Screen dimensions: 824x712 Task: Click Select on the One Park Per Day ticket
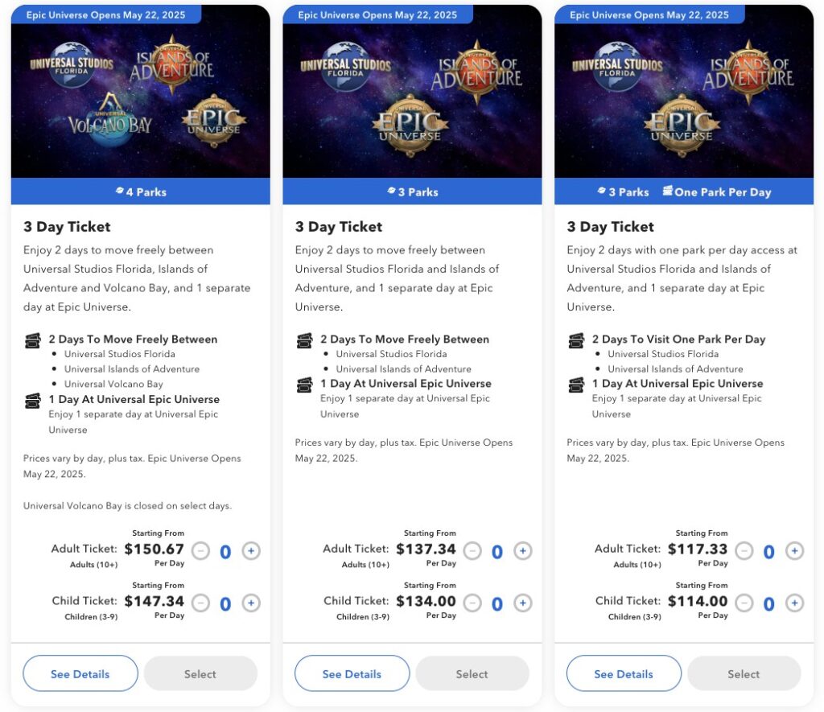[x=744, y=673]
